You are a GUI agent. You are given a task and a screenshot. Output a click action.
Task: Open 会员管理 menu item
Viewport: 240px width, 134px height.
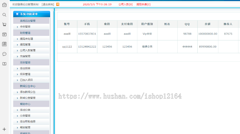(x=25, y=27)
